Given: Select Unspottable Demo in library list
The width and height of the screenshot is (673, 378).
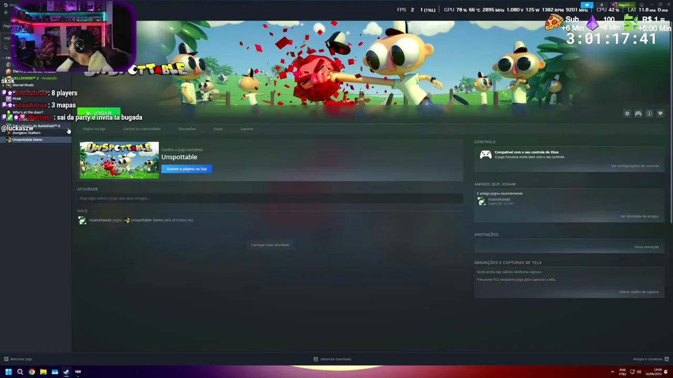Looking at the screenshot, I should click(36, 140).
